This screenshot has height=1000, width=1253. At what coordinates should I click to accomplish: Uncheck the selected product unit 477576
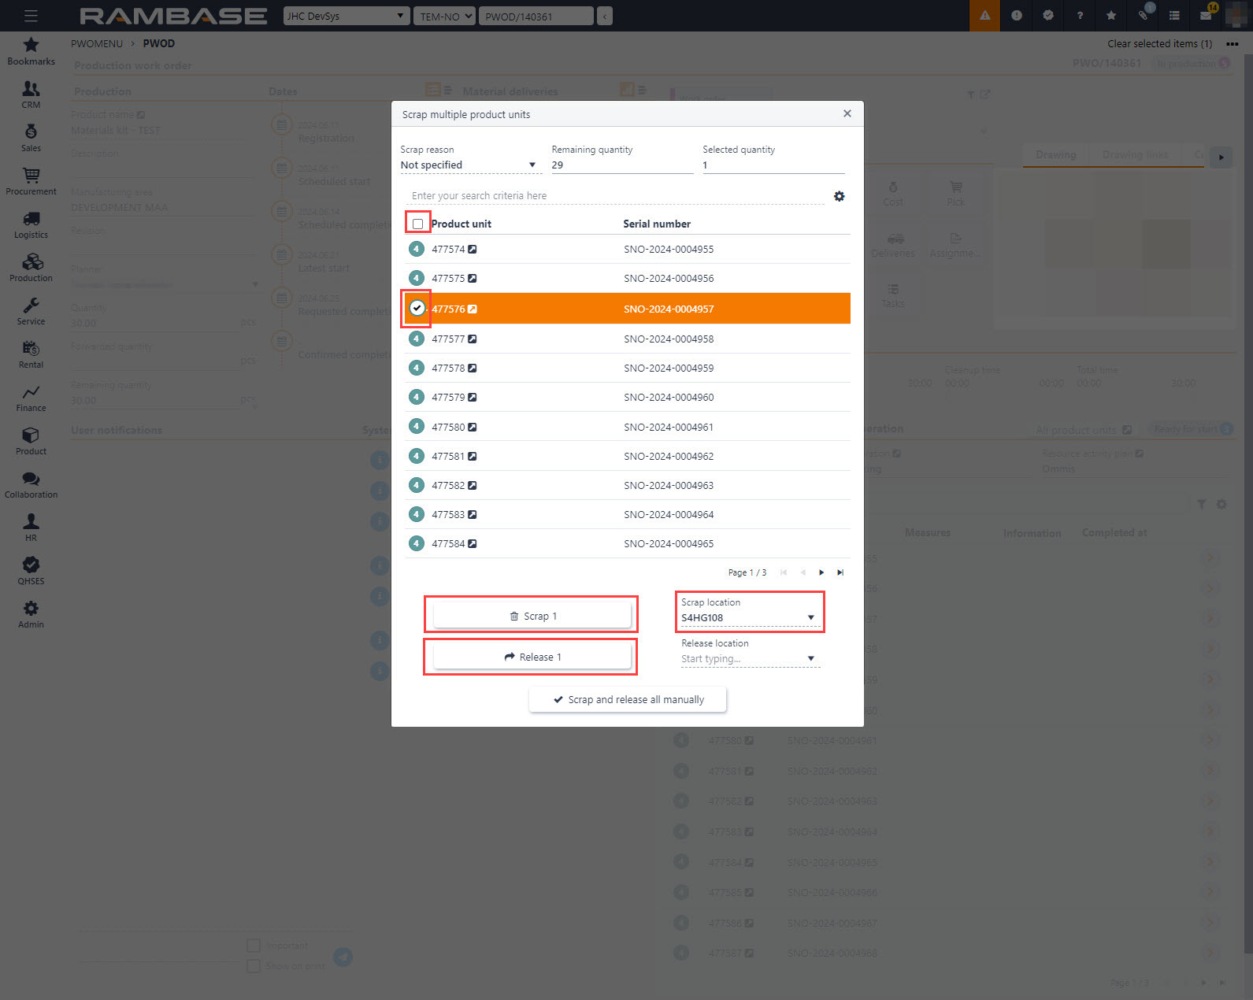tap(417, 309)
